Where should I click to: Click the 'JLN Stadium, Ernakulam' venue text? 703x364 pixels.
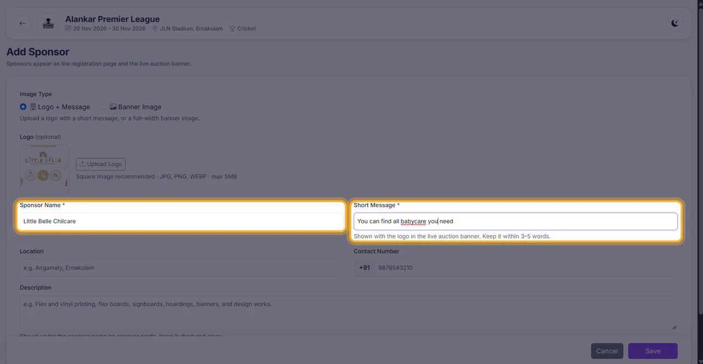192,29
